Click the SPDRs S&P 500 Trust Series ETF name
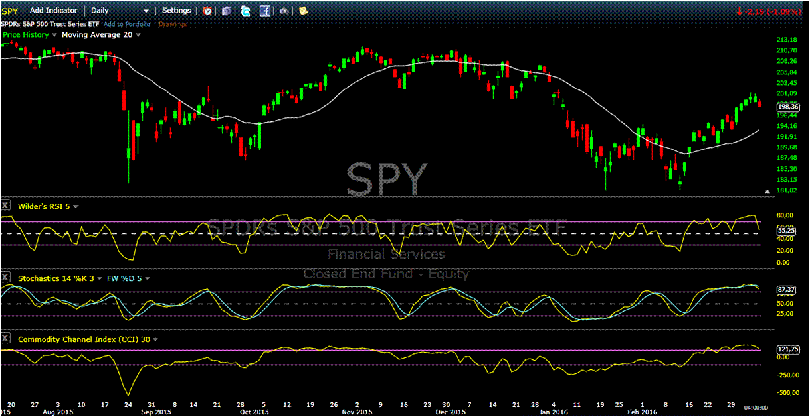Viewport: 810px width, 417px height. point(50,24)
